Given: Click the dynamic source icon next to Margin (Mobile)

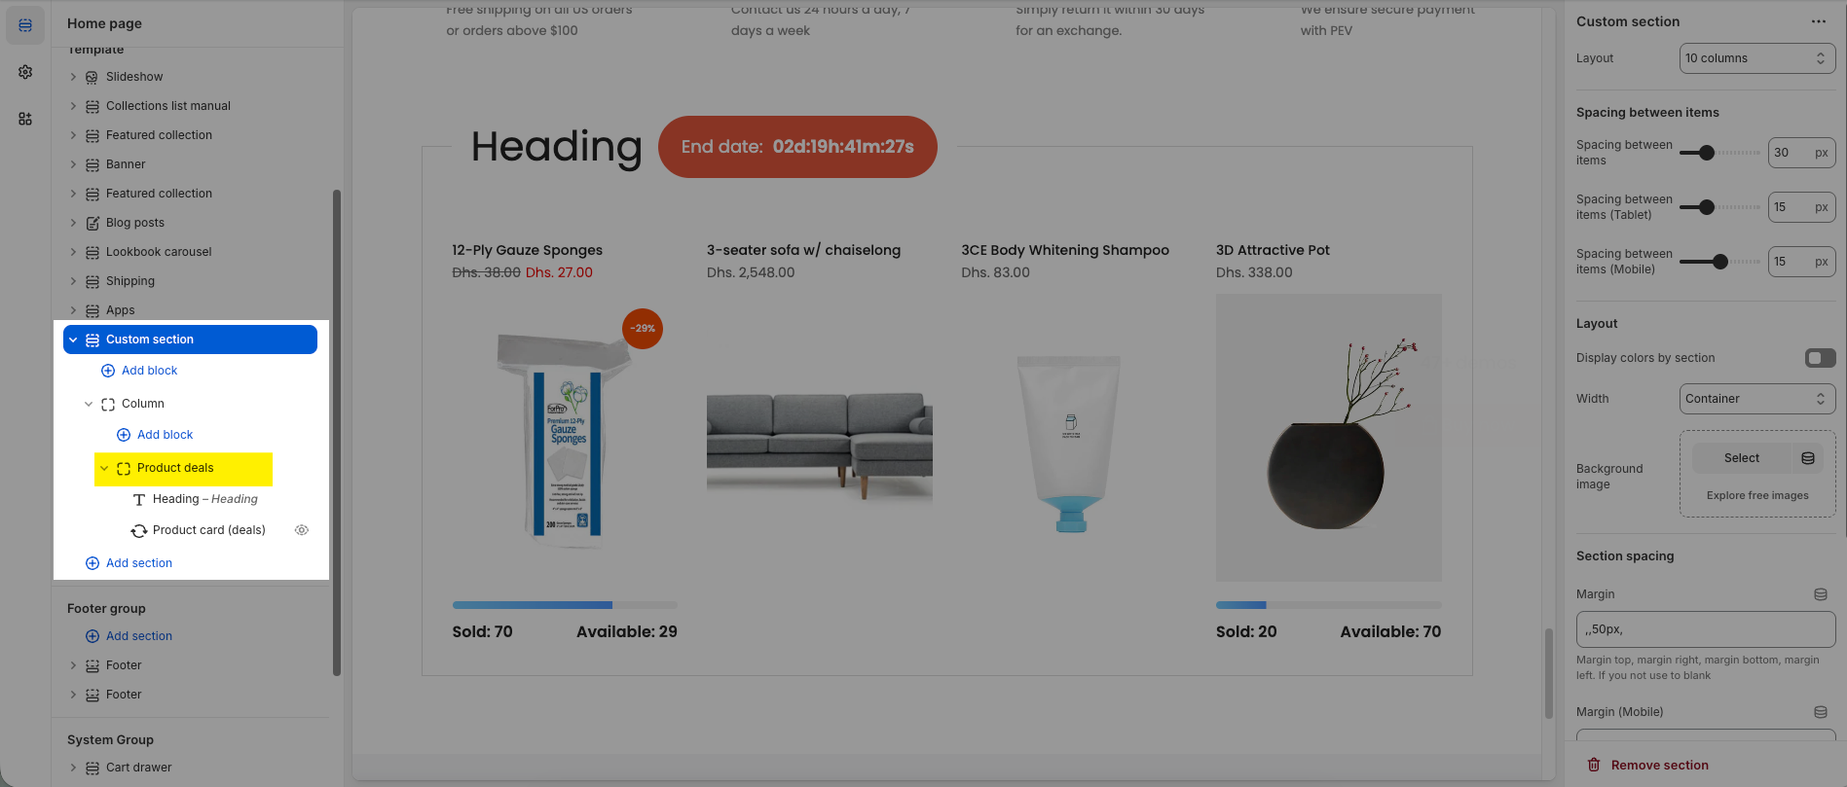Looking at the screenshot, I should (1821, 712).
